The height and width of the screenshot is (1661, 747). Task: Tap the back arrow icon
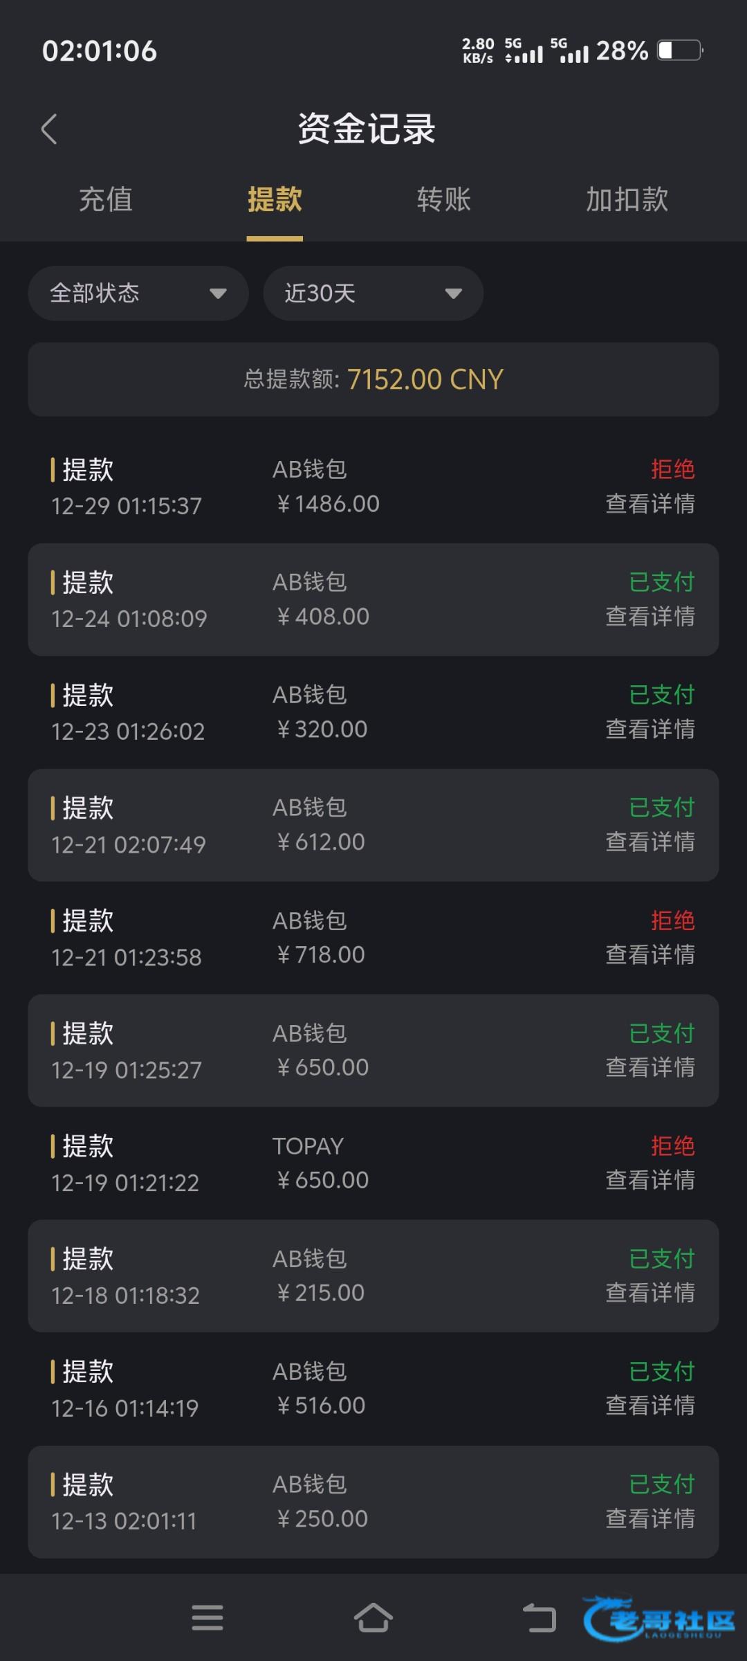(x=49, y=129)
